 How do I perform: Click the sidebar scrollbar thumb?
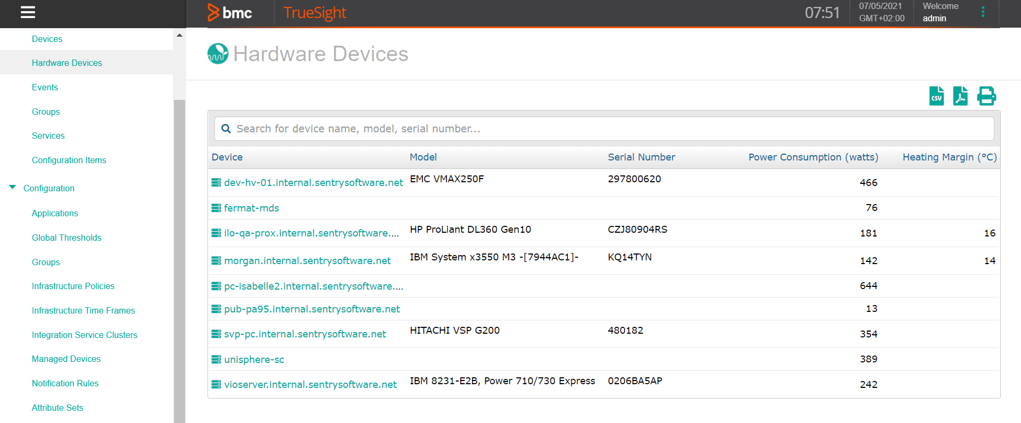[x=179, y=261]
